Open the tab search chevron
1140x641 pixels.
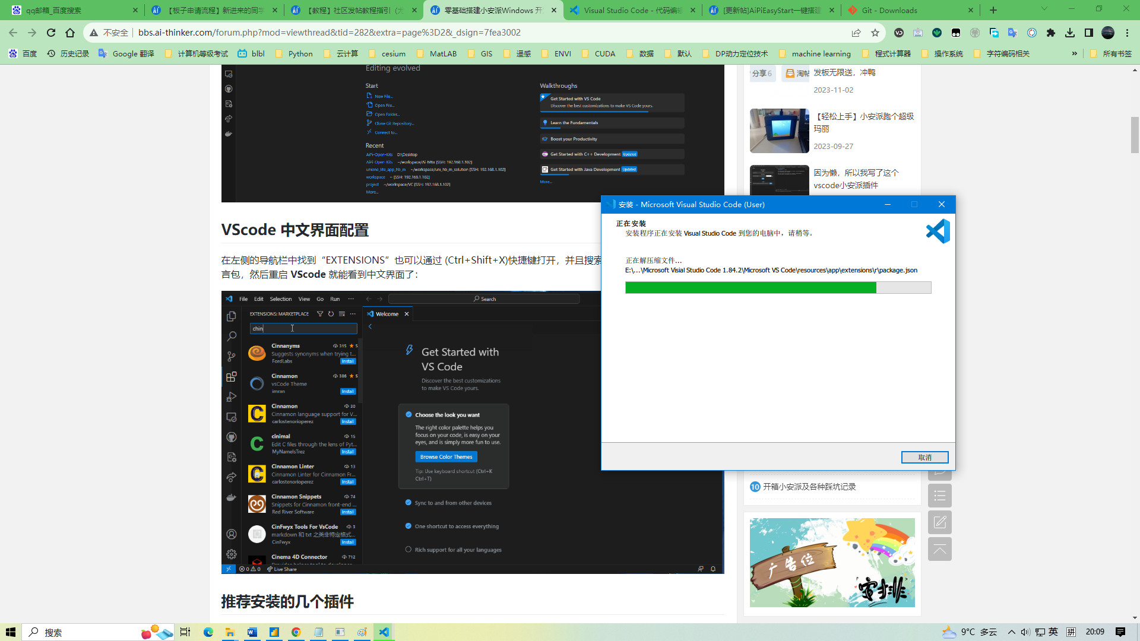tap(1044, 9)
